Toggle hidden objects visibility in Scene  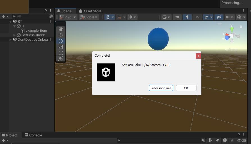click(219, 17)
